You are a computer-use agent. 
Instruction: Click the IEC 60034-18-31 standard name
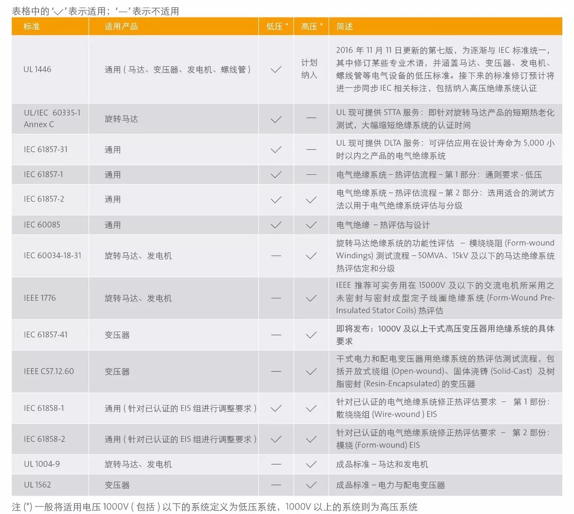click(52, 255)
